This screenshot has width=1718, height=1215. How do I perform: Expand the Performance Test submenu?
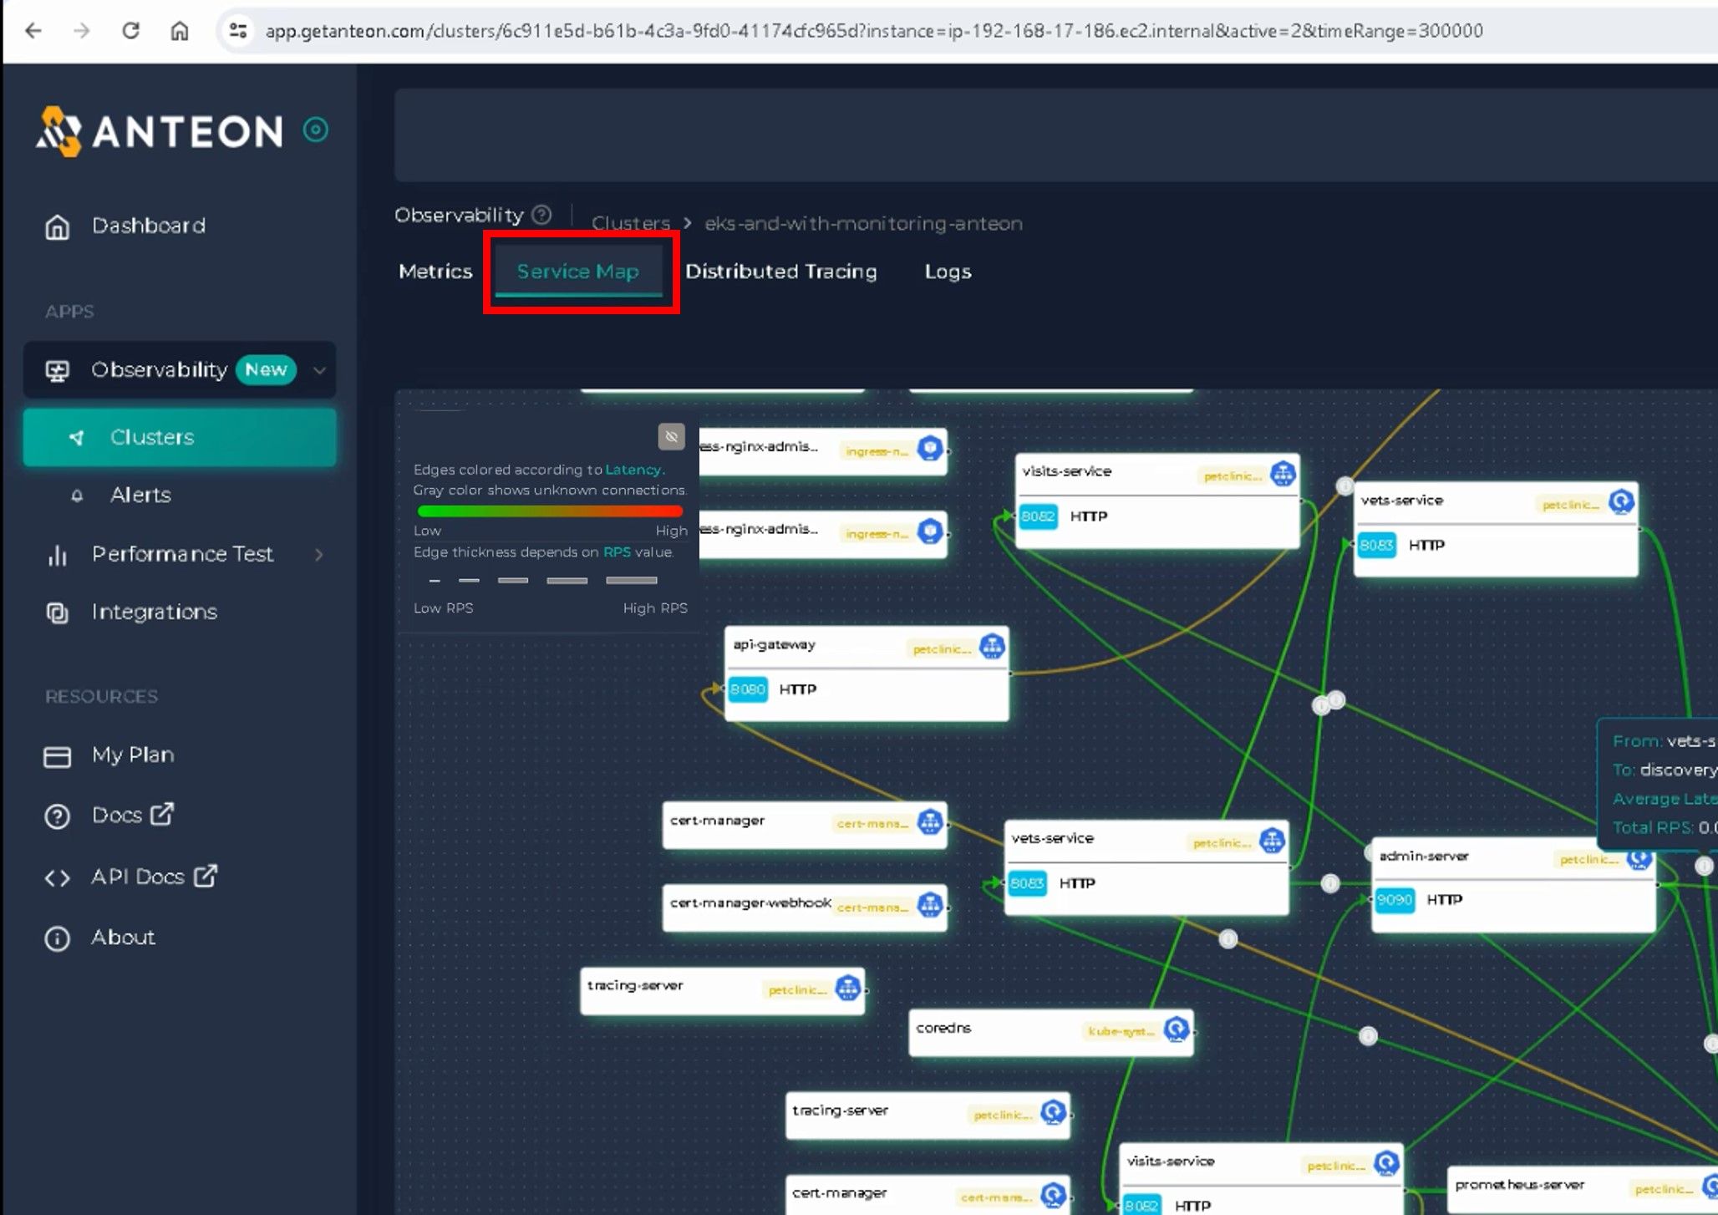pyautogui.click(x=318, y=554)
